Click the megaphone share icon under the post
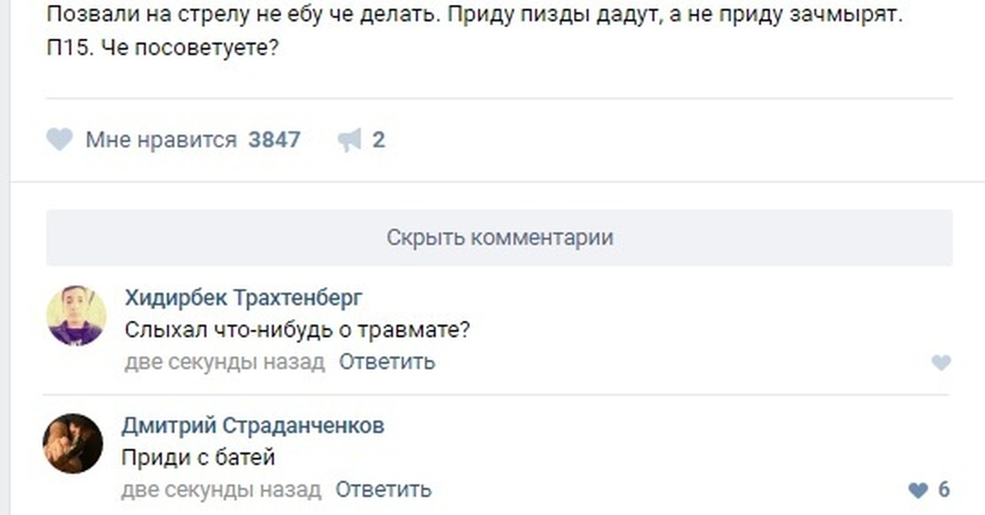The image size is (985, 515). (x=350, y=140)
